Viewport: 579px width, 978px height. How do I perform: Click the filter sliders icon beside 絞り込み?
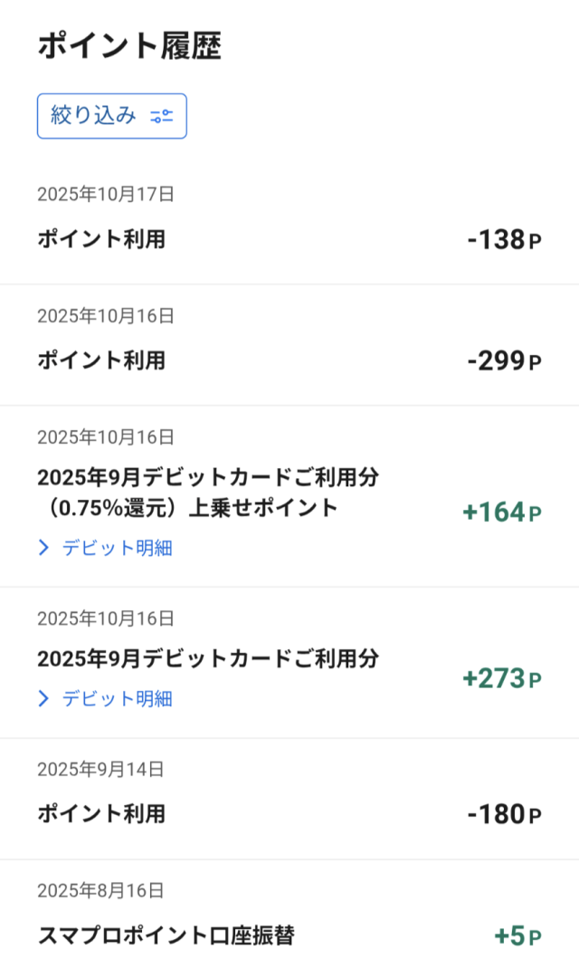click(162, 116)
